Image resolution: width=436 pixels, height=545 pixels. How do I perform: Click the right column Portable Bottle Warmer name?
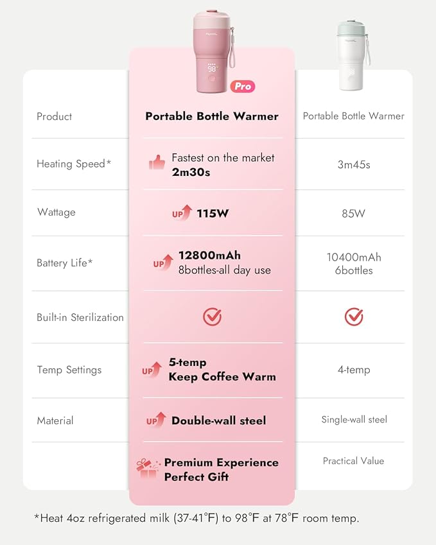pyautogui.click(x=354, y=116)
